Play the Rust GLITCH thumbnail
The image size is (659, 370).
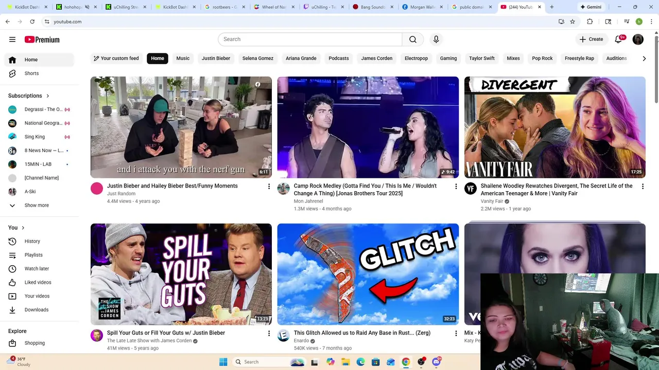[368, 274]
